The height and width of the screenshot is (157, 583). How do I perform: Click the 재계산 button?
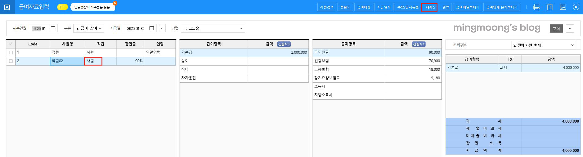pyautogui.click(x=430, y=7)
